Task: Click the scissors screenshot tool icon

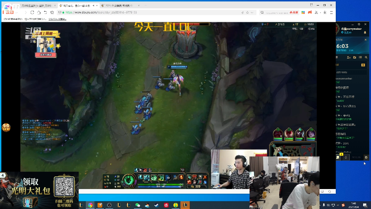Action: (x=316, y=13)
